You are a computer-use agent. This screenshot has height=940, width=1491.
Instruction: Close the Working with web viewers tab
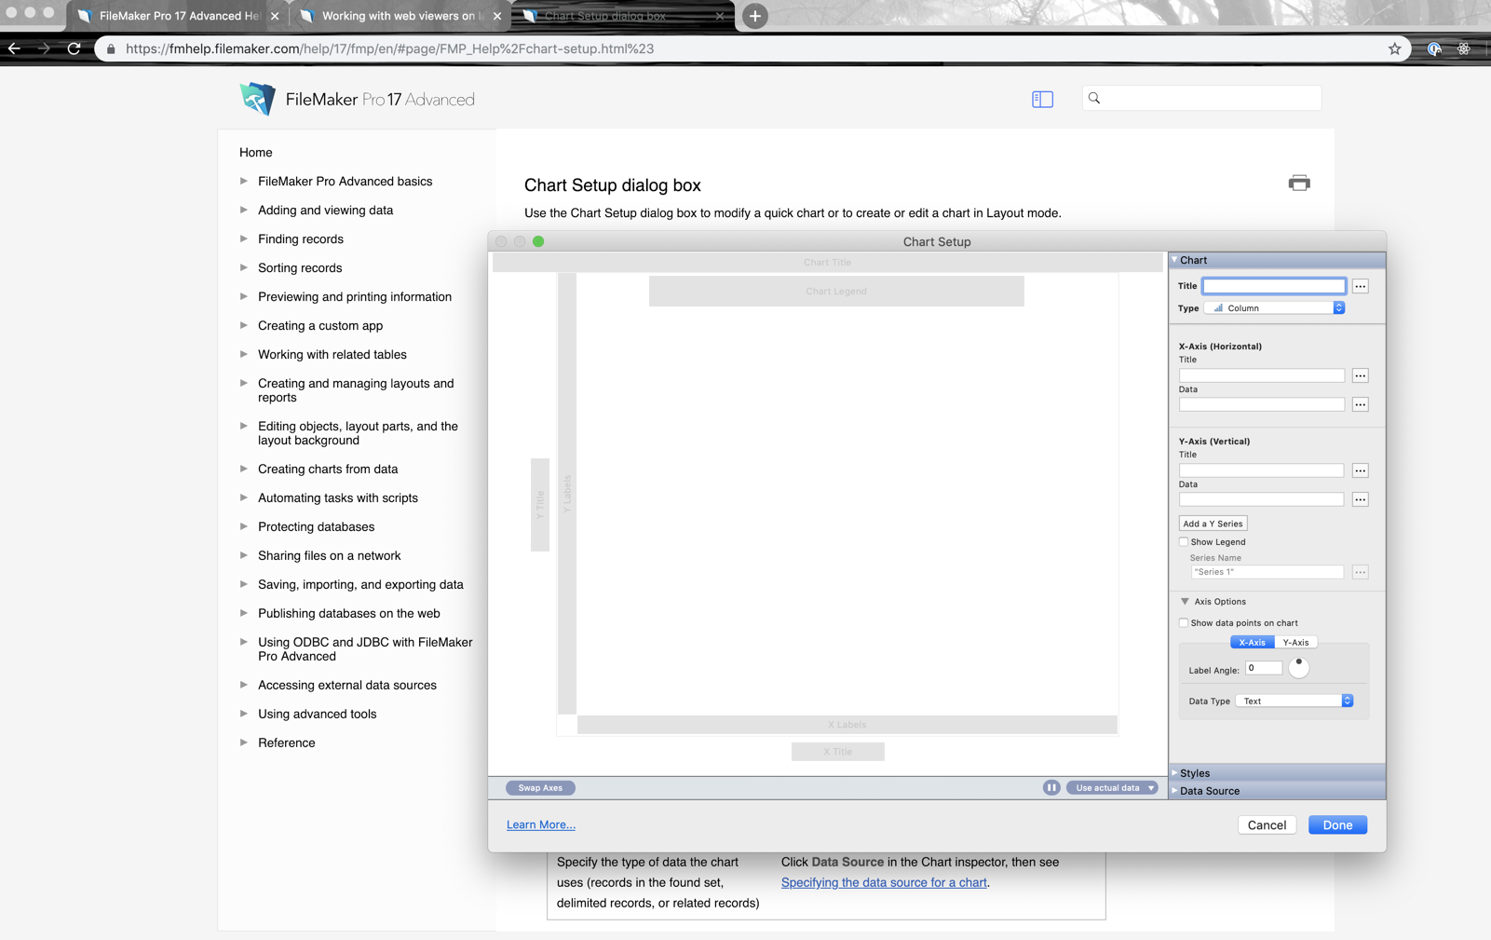[x=496, y=16]
